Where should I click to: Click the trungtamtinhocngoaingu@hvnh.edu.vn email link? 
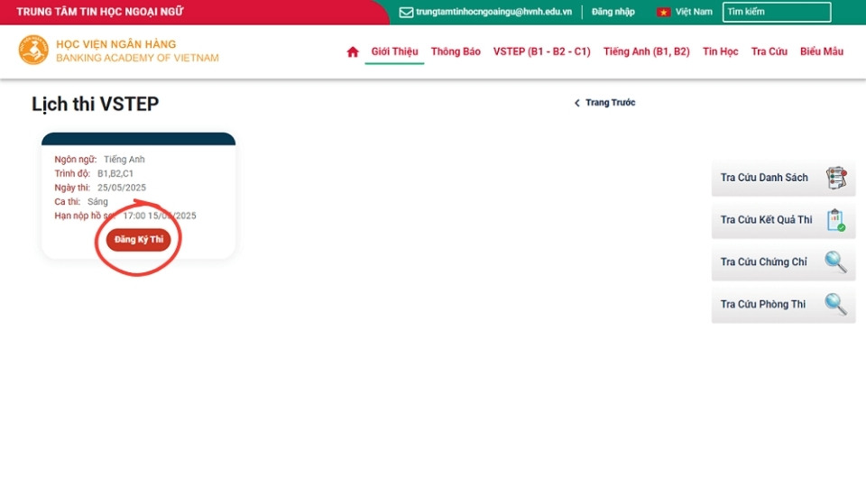click(493, 12)
